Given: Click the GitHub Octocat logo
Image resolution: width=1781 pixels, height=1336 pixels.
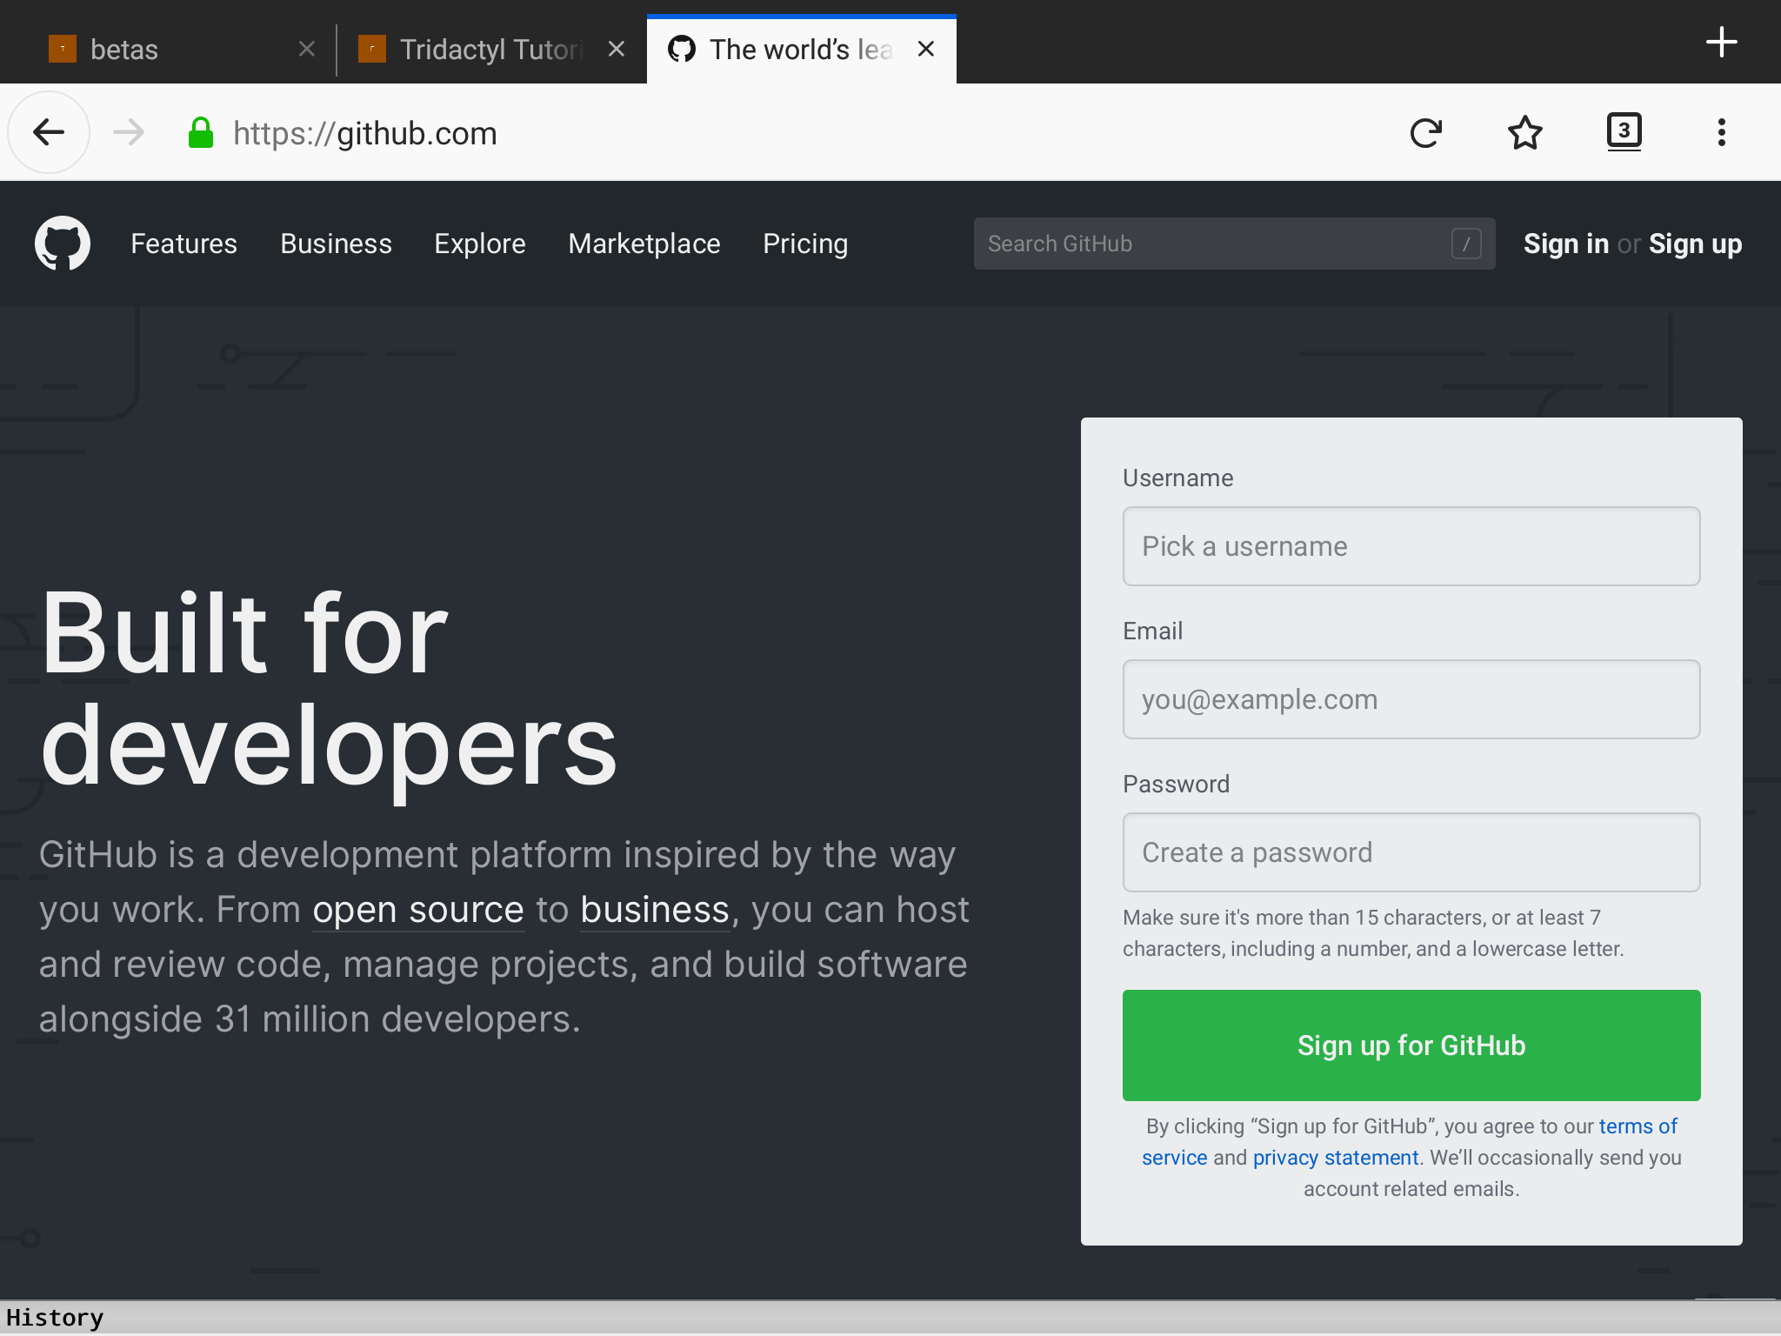Looking at the screenshot, I should click(x=63, y=243).
